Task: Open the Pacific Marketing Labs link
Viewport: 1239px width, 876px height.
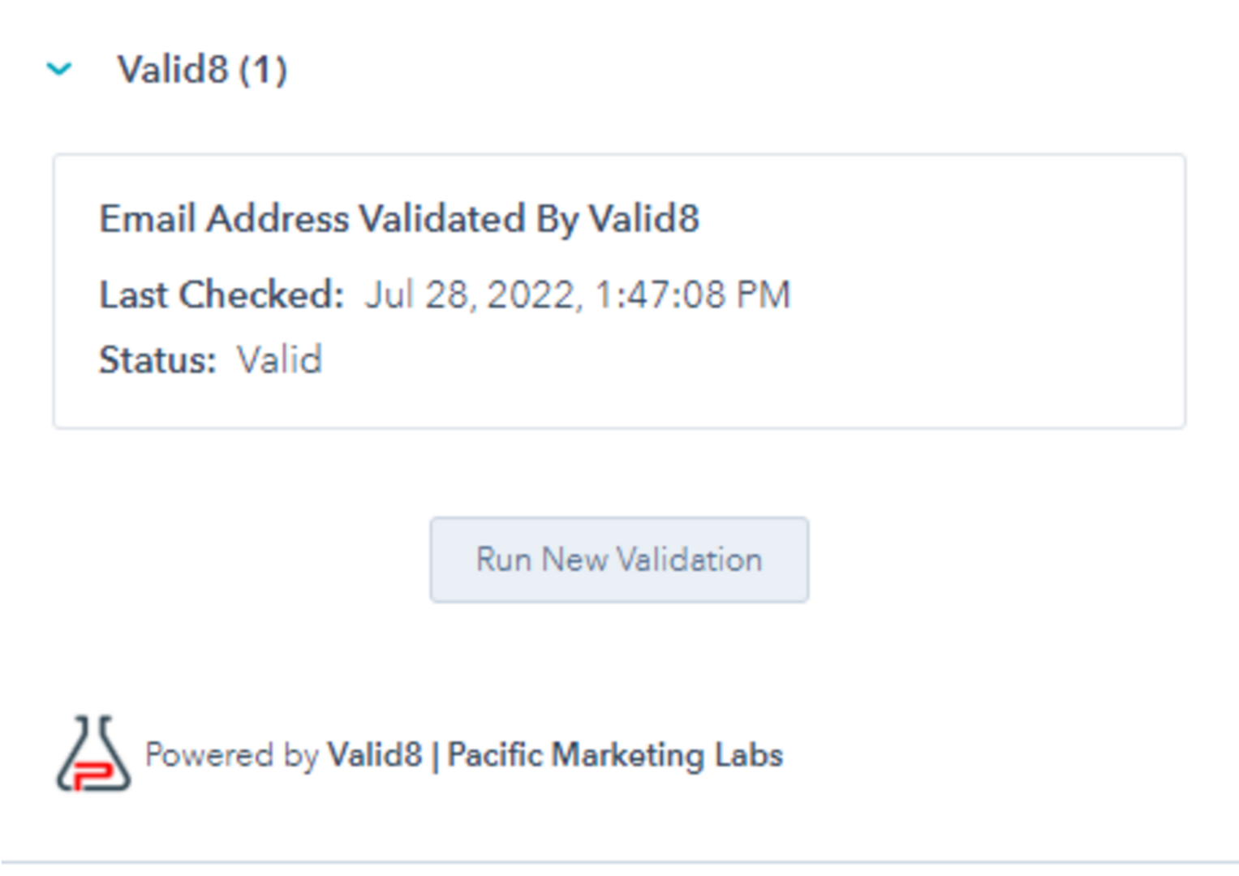Action: pos(615,755)
